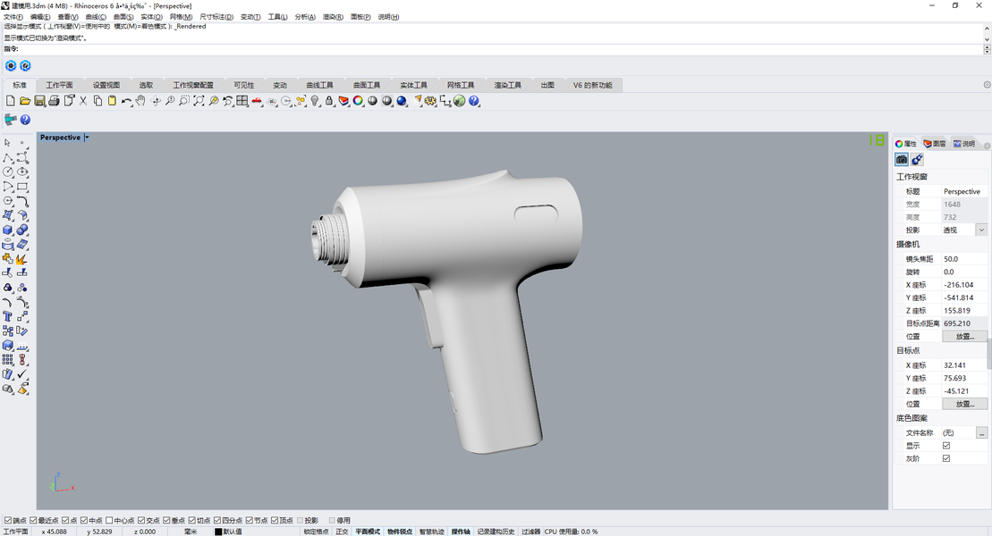
Task: Click the Undo arrow icon
Action: [126, 101]
